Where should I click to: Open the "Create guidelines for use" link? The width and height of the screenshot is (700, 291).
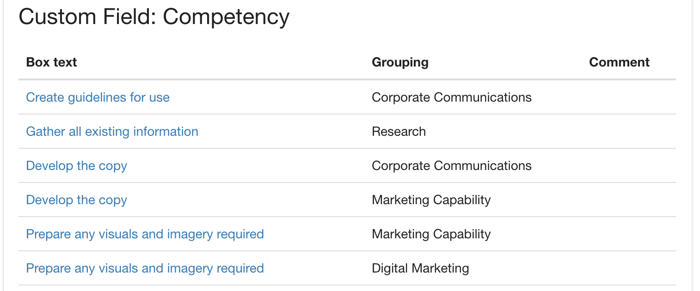point(98,97)
